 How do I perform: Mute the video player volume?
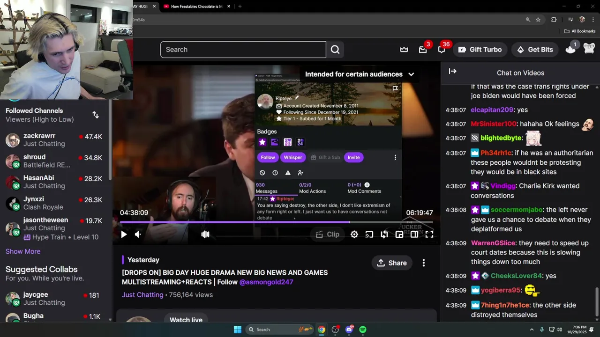pos(138,234)
